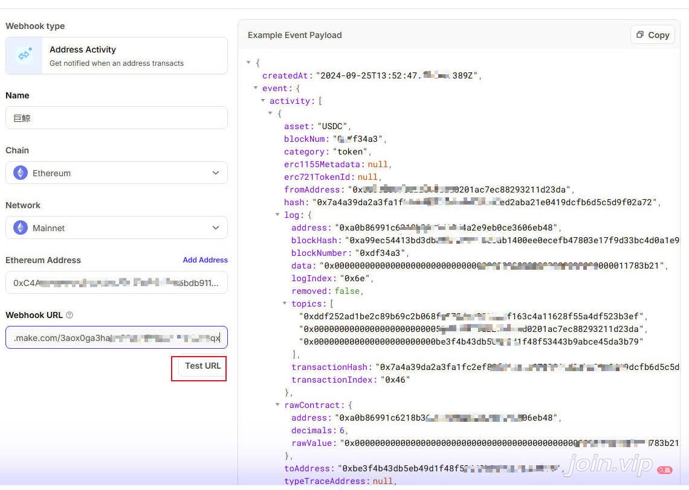Collapse the first activity item object

[270, 113]
